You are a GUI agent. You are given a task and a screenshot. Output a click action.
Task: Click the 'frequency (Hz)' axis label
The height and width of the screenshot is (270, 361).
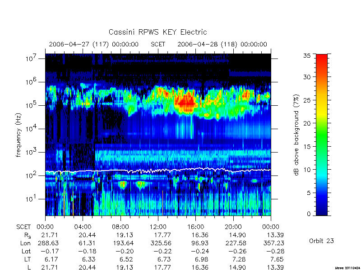19,135
